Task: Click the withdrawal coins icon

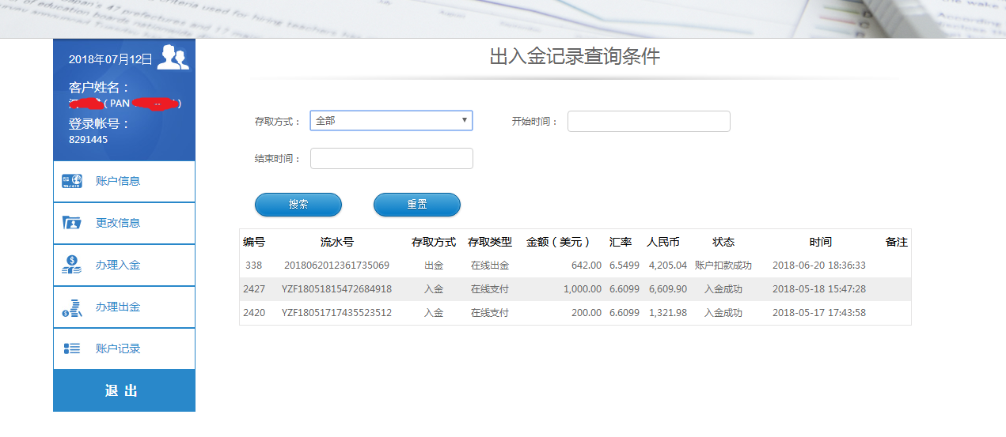Action: [x=72, y=307]
